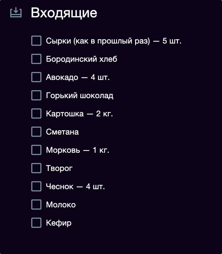
Task: Check the Сырки checkbox
Action: (36, 41)
